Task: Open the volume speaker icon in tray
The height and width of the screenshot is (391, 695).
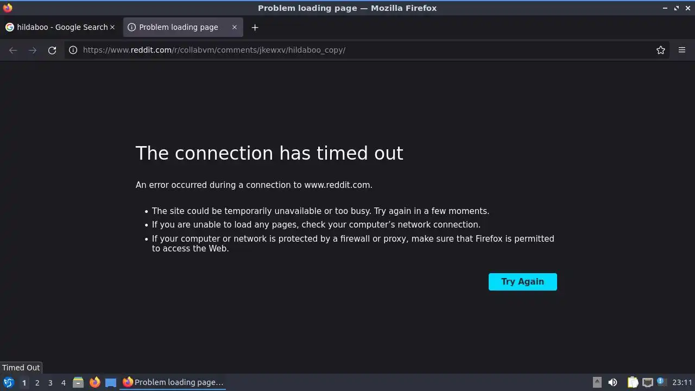Action: (x=612, y=382)
